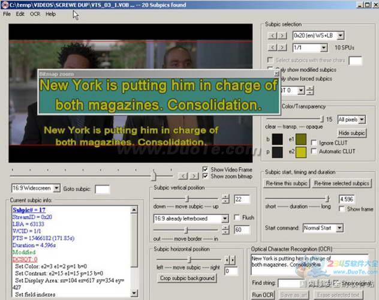
Task: Step to previous subpic below video
Action: click(x=183, y=176)
